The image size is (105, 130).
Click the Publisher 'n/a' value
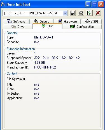click(x=37, y=93)
